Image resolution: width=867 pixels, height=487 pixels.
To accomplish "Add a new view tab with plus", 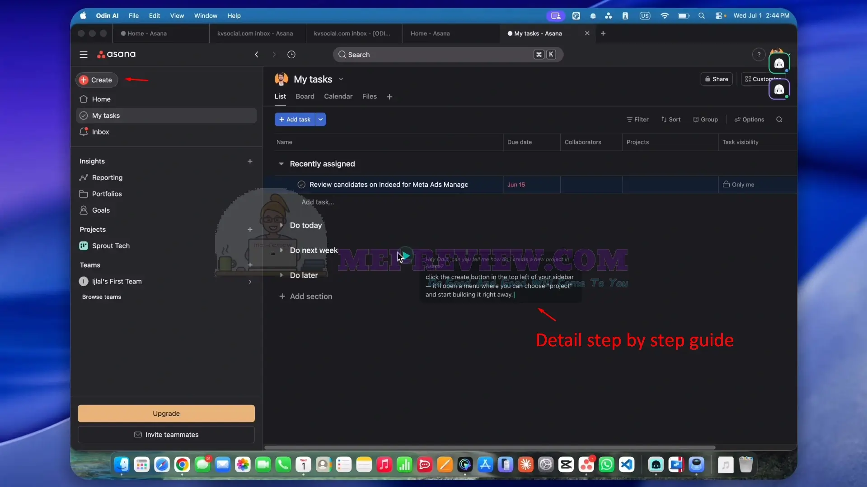I will pyautogui.click(x=389, y=97).
